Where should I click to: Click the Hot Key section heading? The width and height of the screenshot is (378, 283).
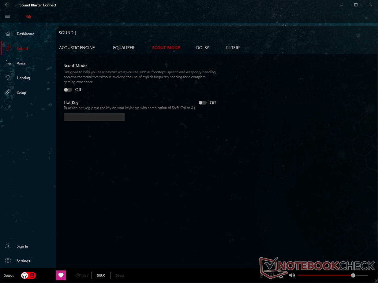click(71, 103)
